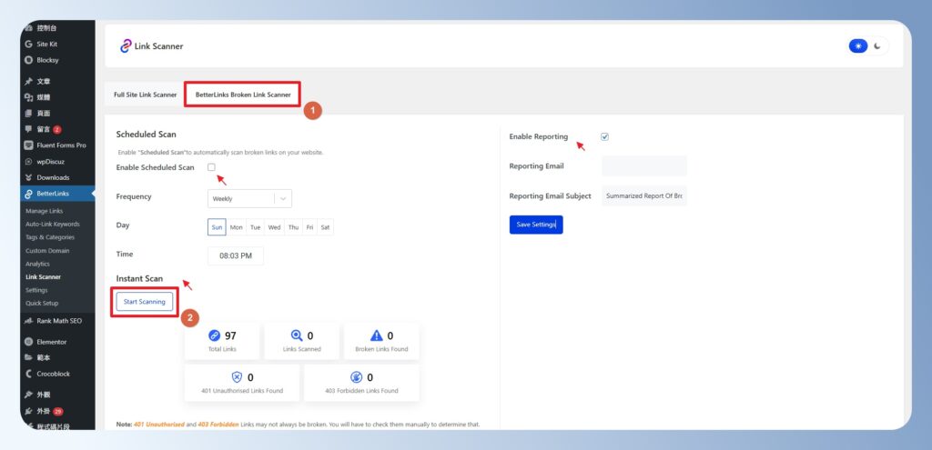Click the Links Scanned label
932x450 pixels.
coord(302,349)
